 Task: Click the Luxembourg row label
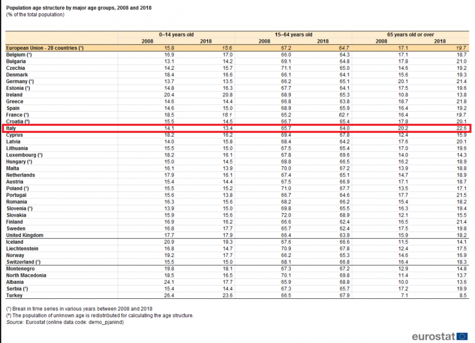(24, 155)
